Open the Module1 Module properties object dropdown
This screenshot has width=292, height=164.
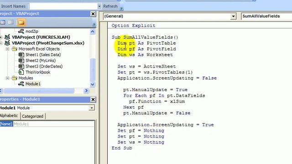coord(92,108)
